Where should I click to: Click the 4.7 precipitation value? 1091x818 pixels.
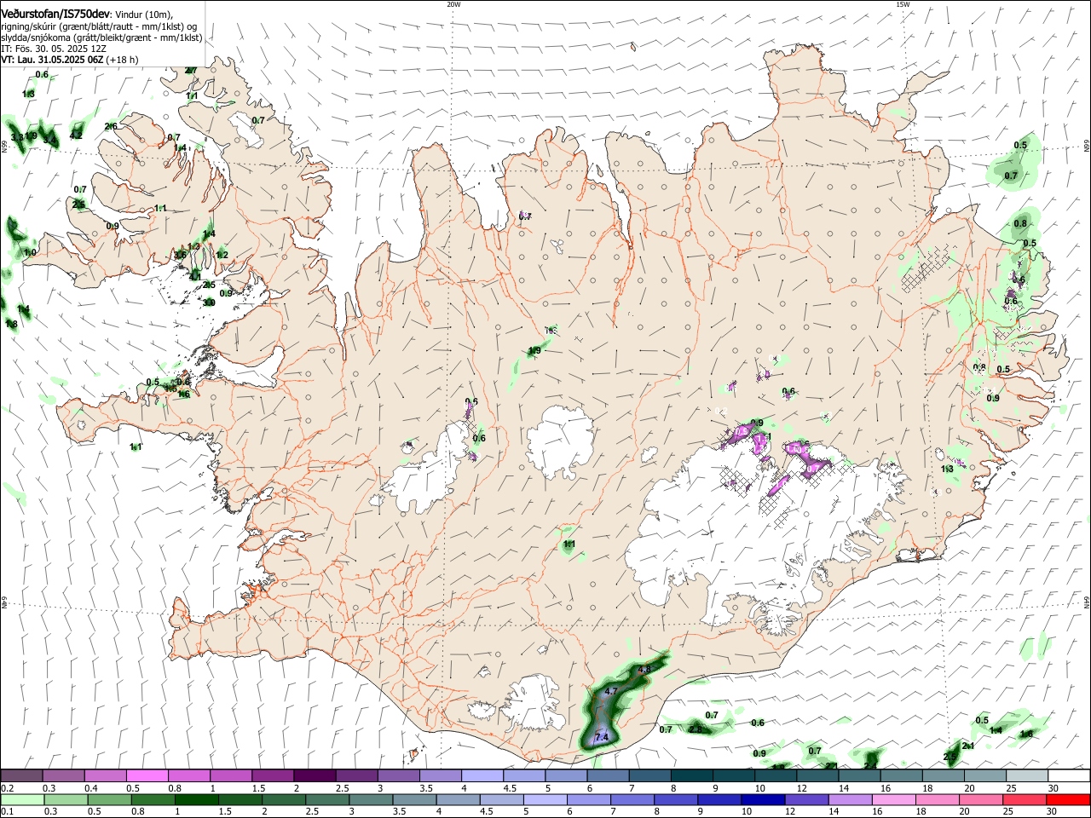click(x=610, y=692)
